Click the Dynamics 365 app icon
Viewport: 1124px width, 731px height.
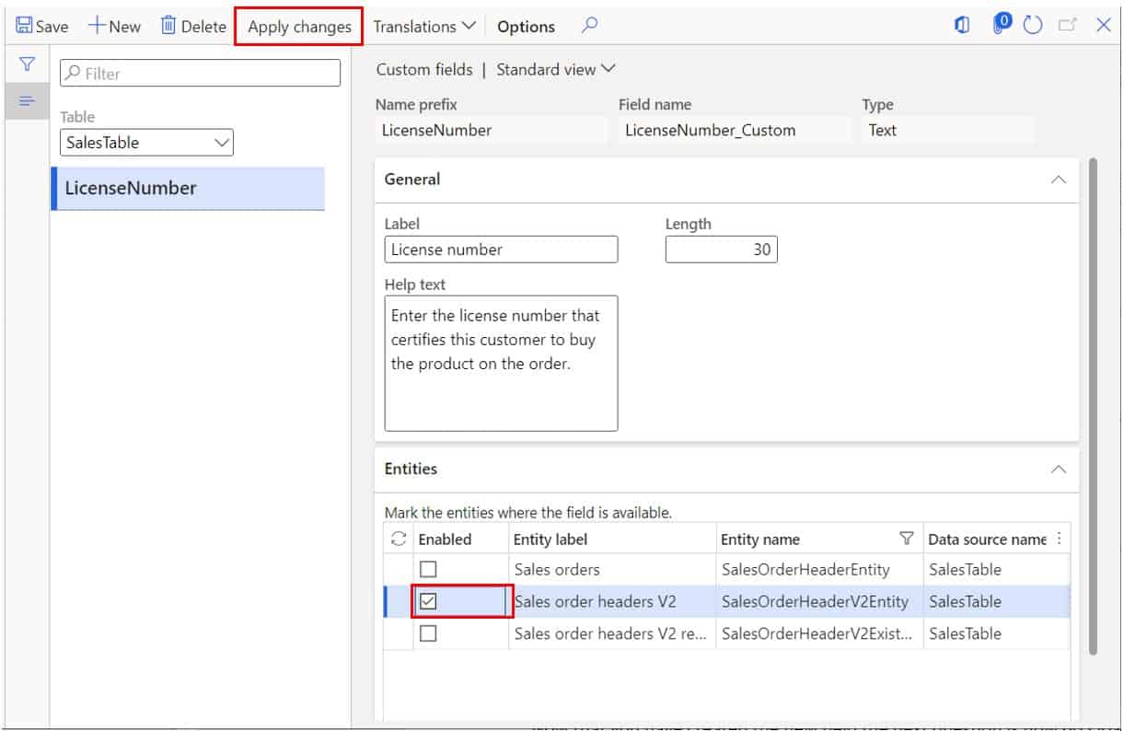pyautogui.click(x=961, y=25)
